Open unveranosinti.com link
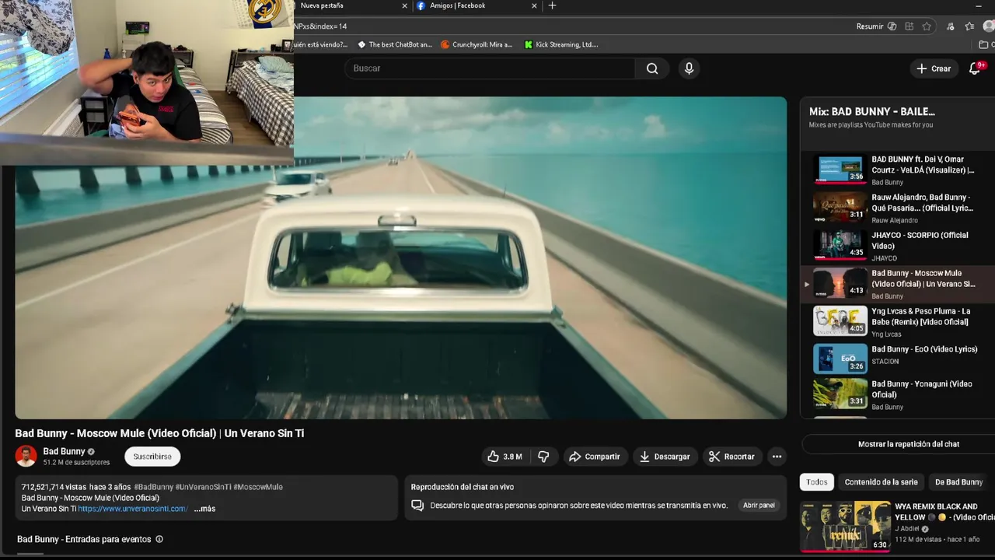The height and width of the screenshot is (560, 995). click(133, 509)
